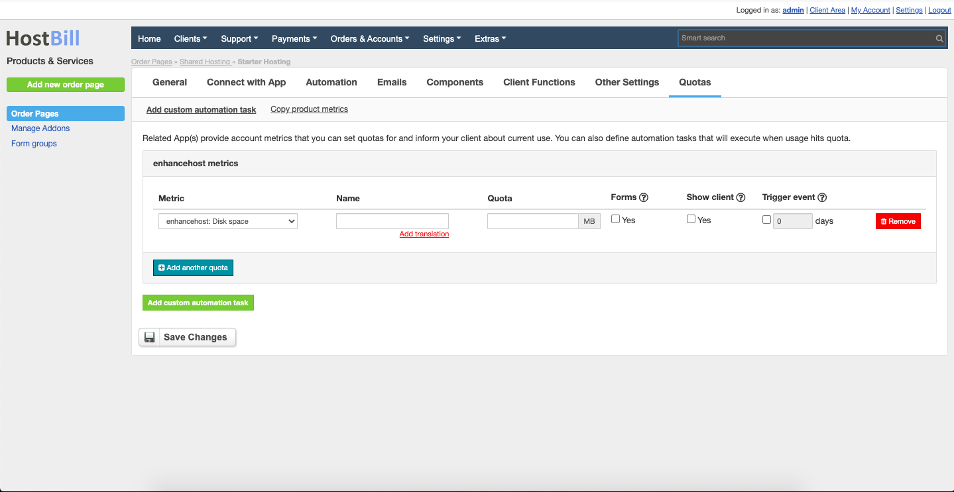The image size is (954, 492).
Task: Click the floppy disk icon on Save Changes
Action: [x=149, y=336]
